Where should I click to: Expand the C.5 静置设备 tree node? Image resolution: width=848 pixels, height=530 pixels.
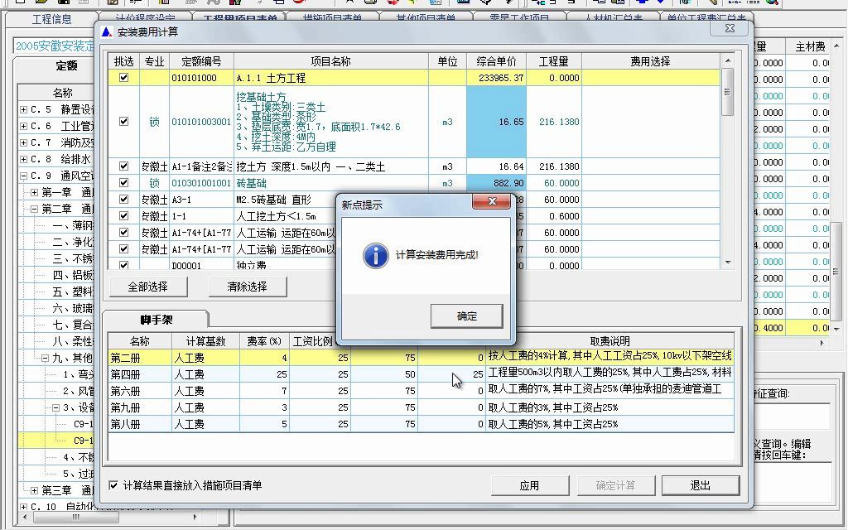coord(22,109)
